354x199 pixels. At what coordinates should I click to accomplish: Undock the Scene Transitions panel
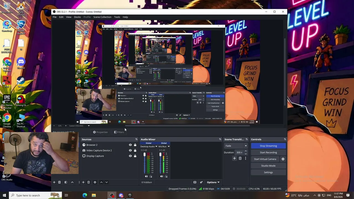click(247, 139)
